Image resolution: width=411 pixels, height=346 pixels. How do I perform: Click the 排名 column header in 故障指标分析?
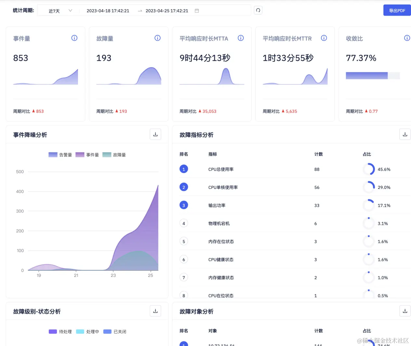184,154
